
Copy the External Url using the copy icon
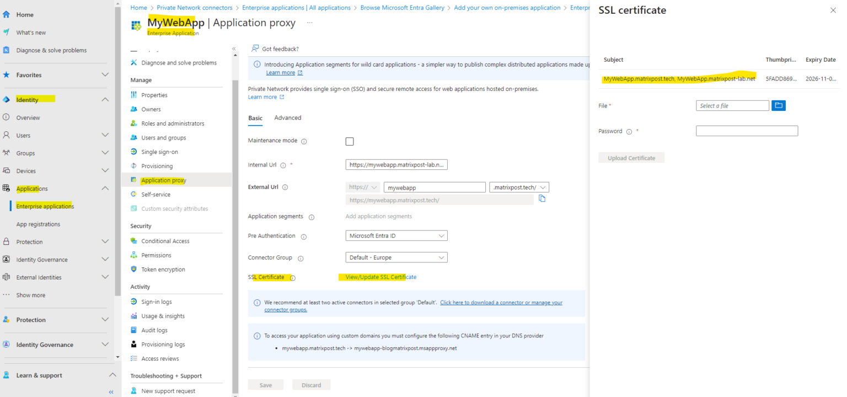pyautogui.click(x=542, y=198)
